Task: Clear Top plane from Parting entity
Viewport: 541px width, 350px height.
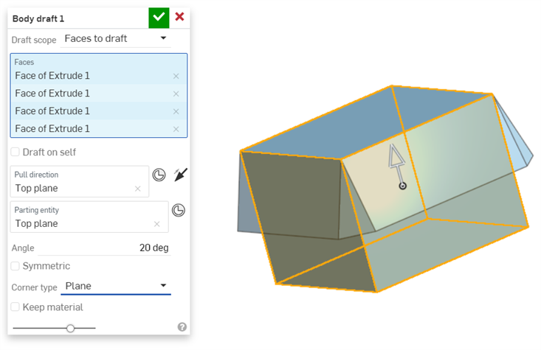Action: point(157,224)
